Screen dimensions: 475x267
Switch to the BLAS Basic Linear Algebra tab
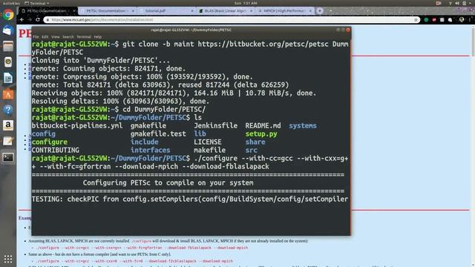225,10
